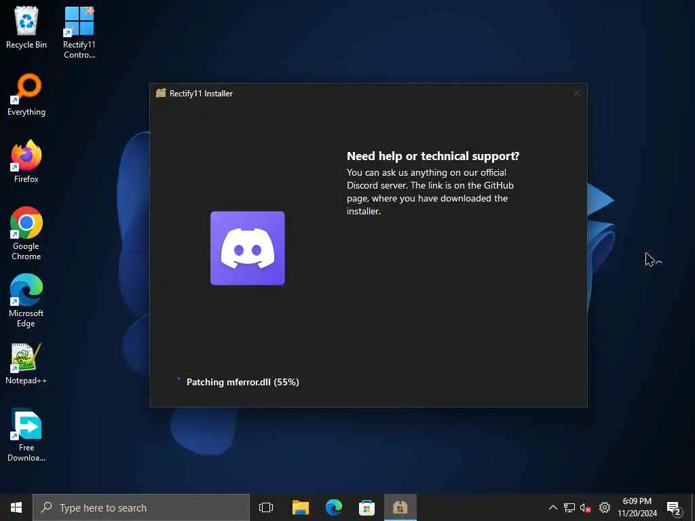Click the settings gear tray icon

click(x=605, y=507)
